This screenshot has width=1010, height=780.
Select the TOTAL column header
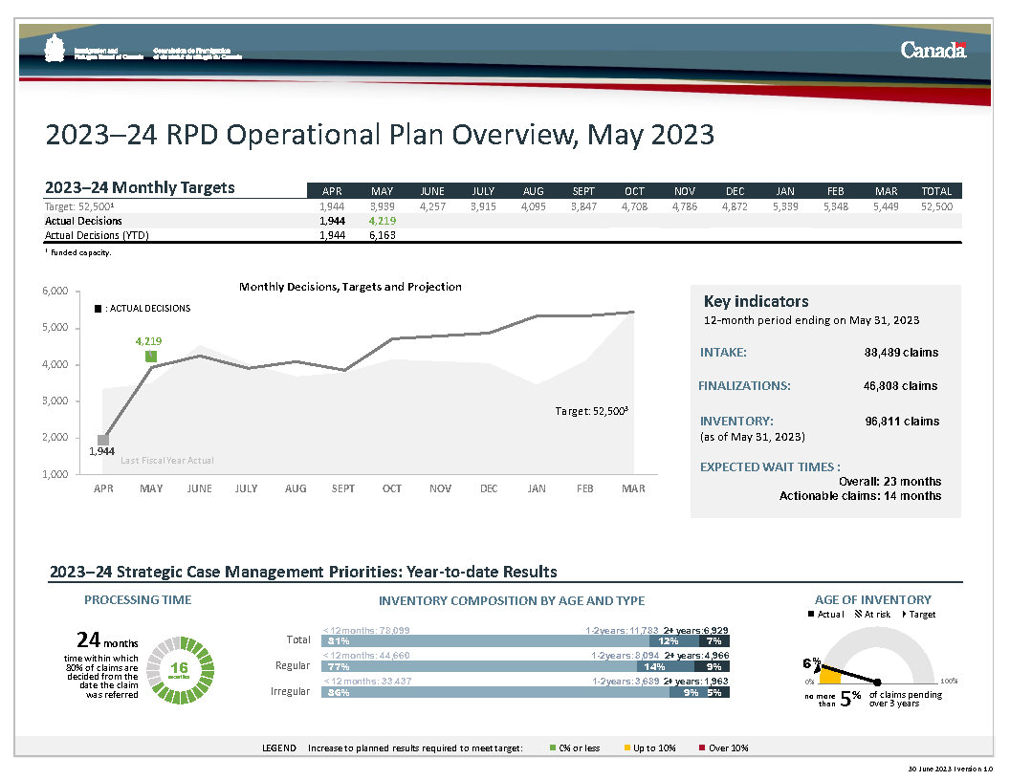935,191
